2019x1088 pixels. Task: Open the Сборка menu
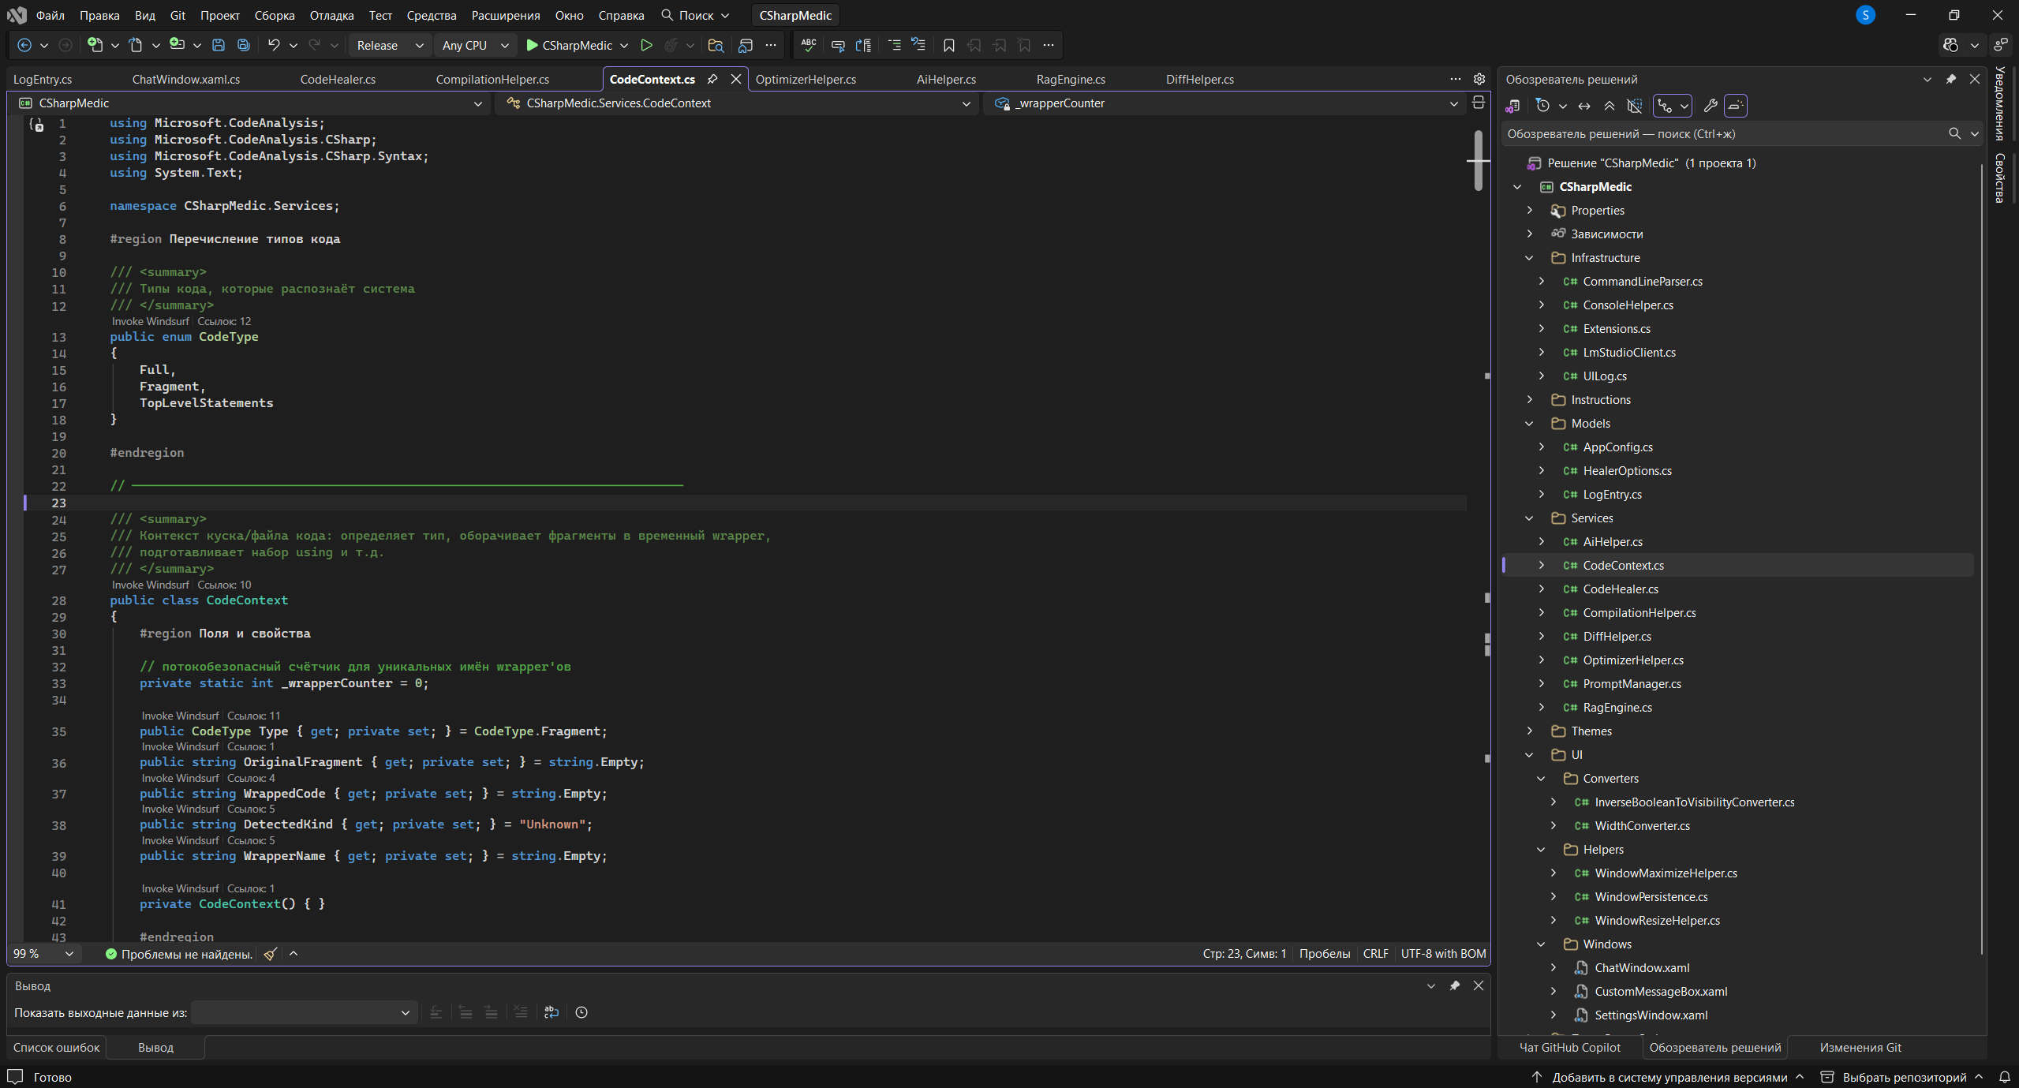[274, 15]
